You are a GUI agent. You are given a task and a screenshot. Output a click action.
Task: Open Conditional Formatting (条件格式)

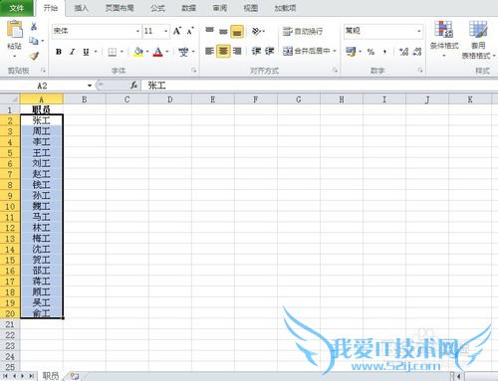coord(444,39)
